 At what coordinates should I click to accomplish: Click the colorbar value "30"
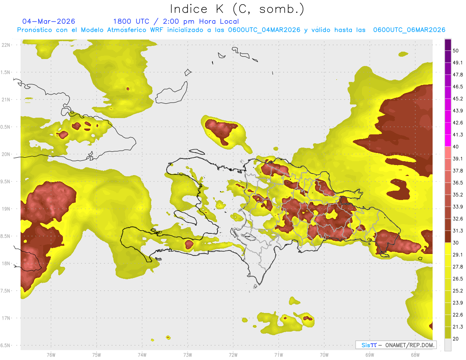click(456, 243)
